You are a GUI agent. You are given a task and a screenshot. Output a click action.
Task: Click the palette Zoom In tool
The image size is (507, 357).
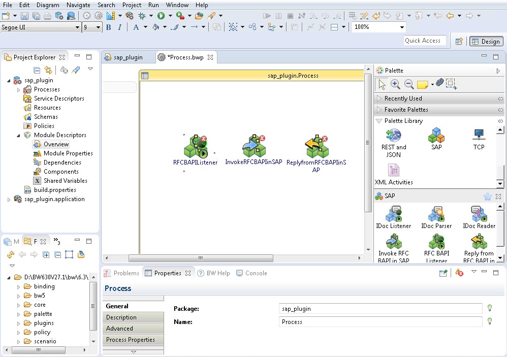pyautogui.click(x=395, y=84)
